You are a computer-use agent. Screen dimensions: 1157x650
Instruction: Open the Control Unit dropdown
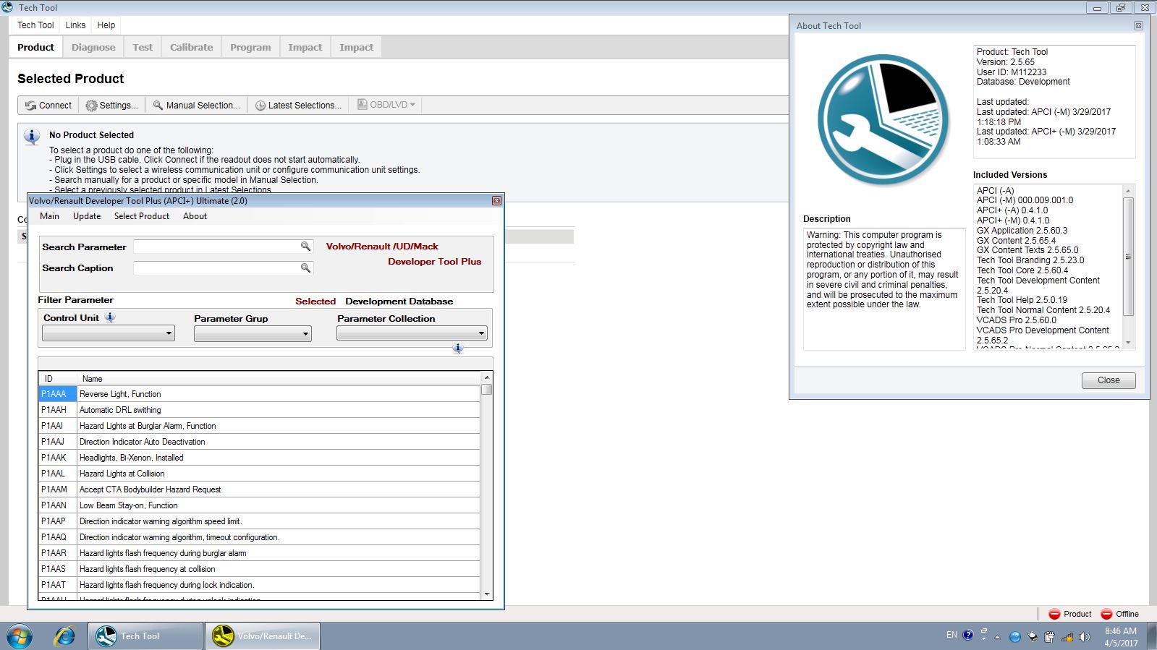coord(109,333)
